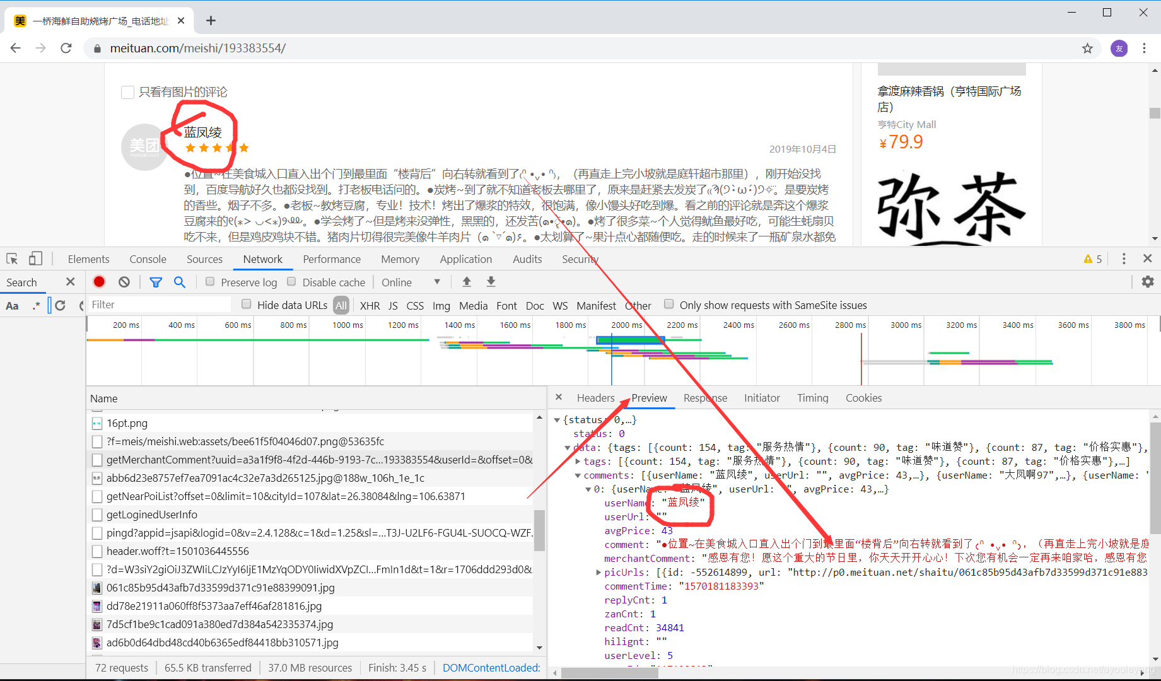1161x681 pixels.
Task: Enable Disable cache checkbox
Action: [291, 282]
